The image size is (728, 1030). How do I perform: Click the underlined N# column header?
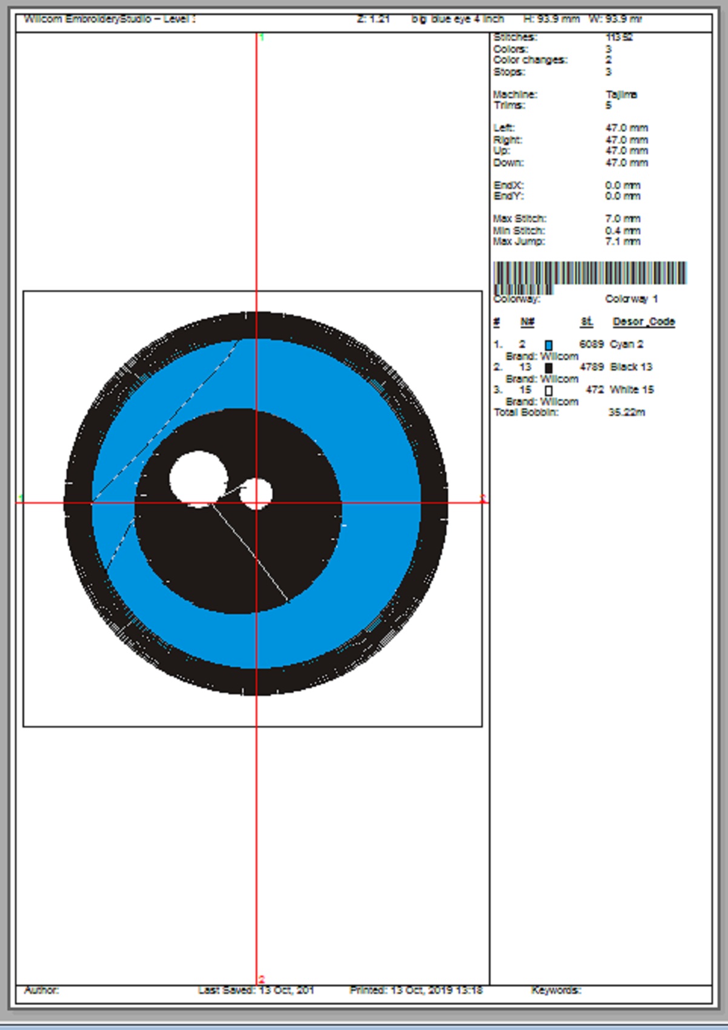click(527, 322)
